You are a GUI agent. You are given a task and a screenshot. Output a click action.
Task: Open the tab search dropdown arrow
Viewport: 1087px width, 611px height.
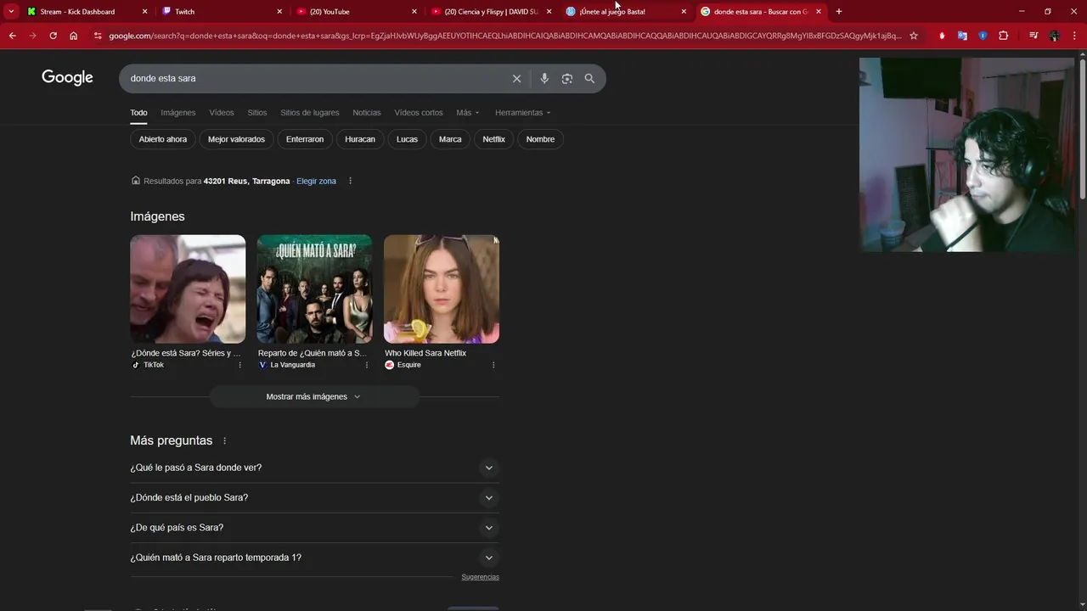click(11, 11)
